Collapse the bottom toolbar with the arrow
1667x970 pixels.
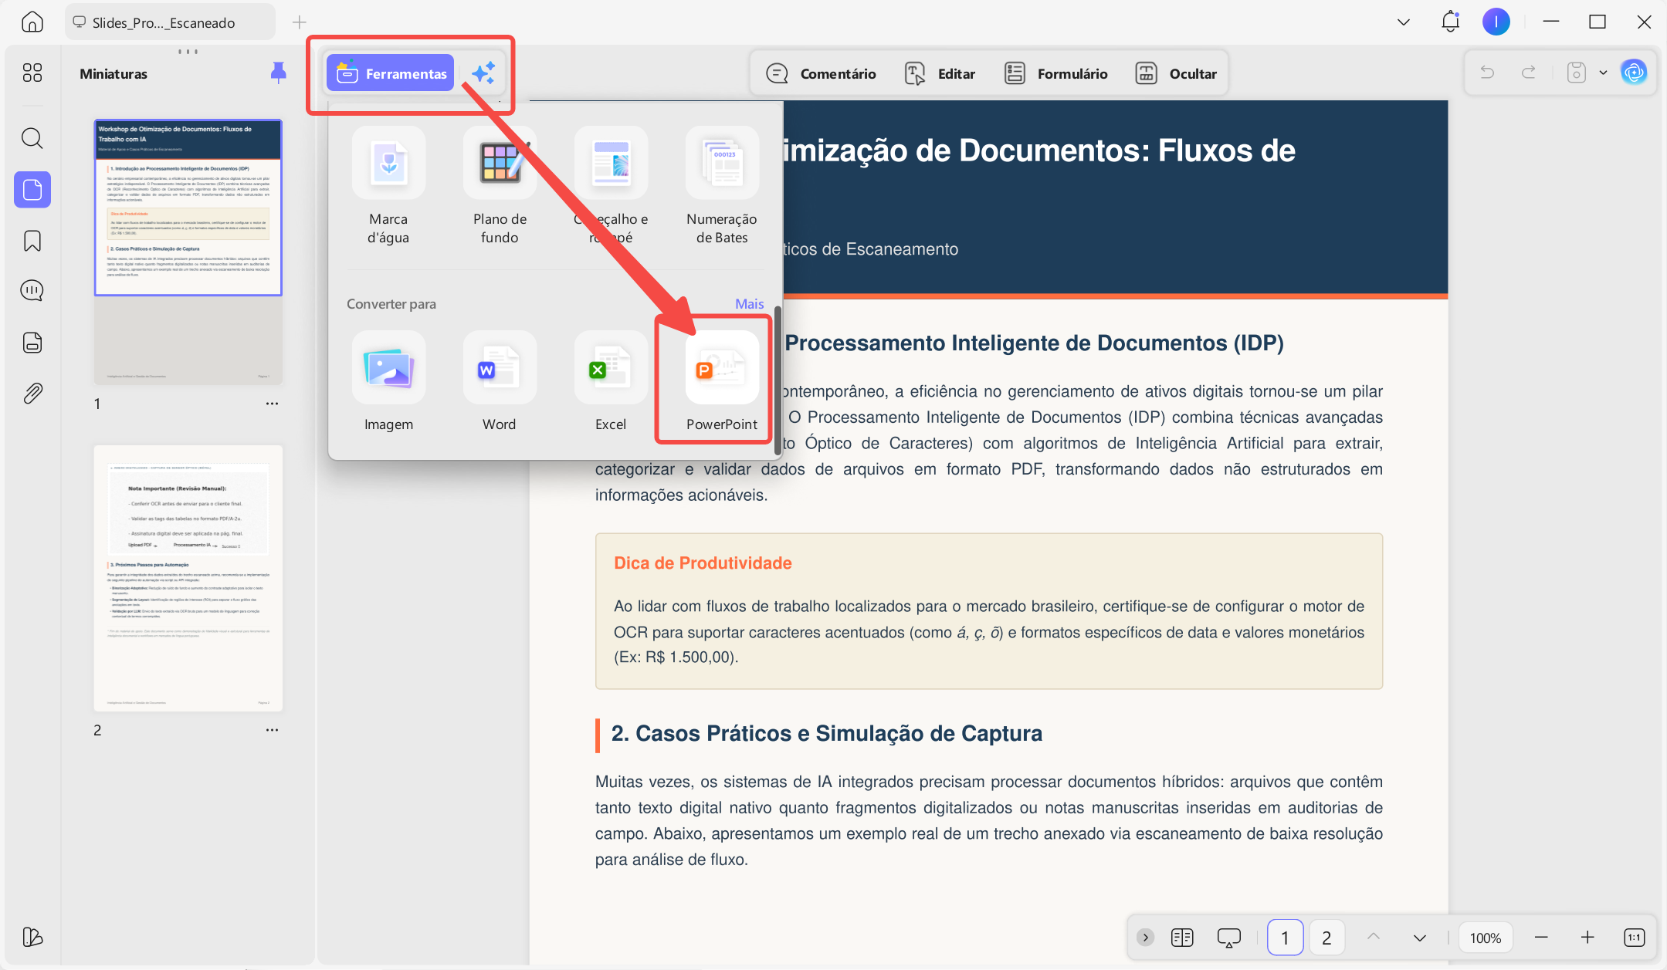coord(1145,938)
